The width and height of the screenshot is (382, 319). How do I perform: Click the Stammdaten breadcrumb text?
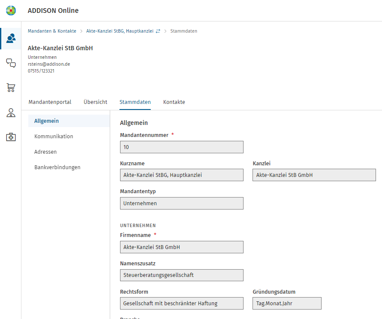pyautogui.click(x=183, y=31)
